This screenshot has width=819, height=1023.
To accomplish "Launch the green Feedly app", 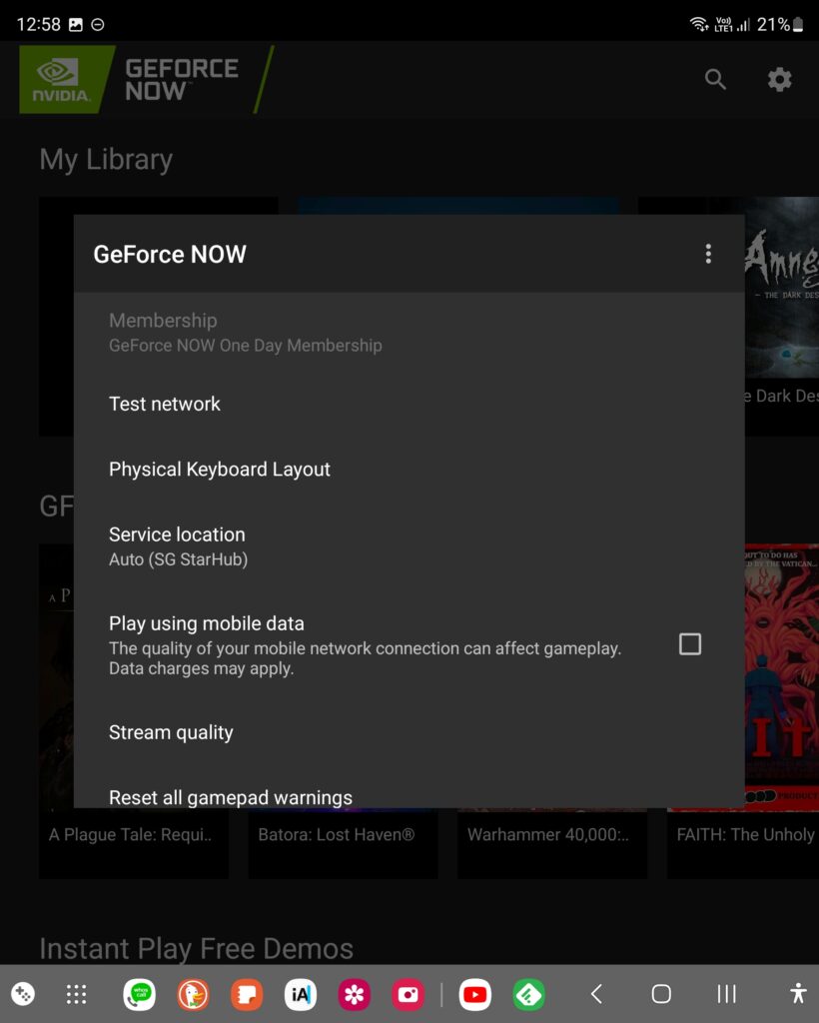I will 528,994.
